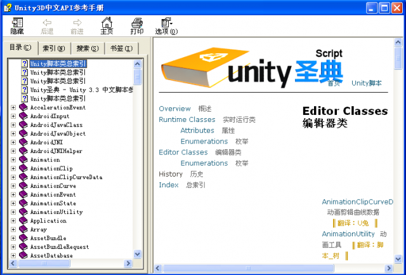
Task: Expand the AndroidJavaClass tree node
Action: pos(13,125)
